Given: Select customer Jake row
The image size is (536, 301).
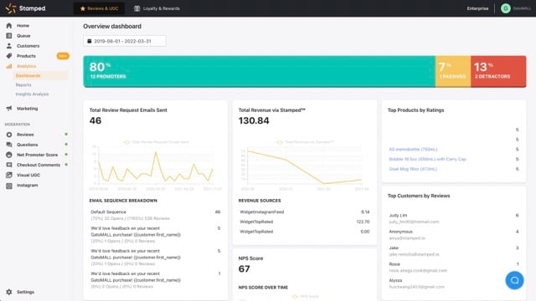Looking at the screenshot, I should [x=454, y=251].
